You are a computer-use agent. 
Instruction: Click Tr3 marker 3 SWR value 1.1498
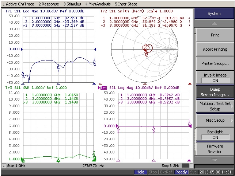point(71,102)
